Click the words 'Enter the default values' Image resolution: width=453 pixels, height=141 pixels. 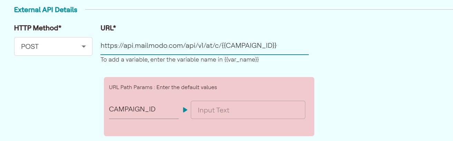187,87
